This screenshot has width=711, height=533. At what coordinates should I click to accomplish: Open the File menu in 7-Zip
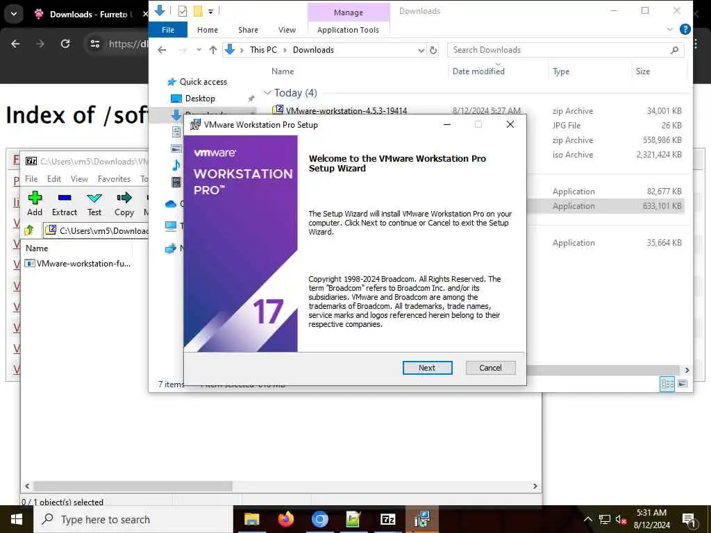(31, 178)
